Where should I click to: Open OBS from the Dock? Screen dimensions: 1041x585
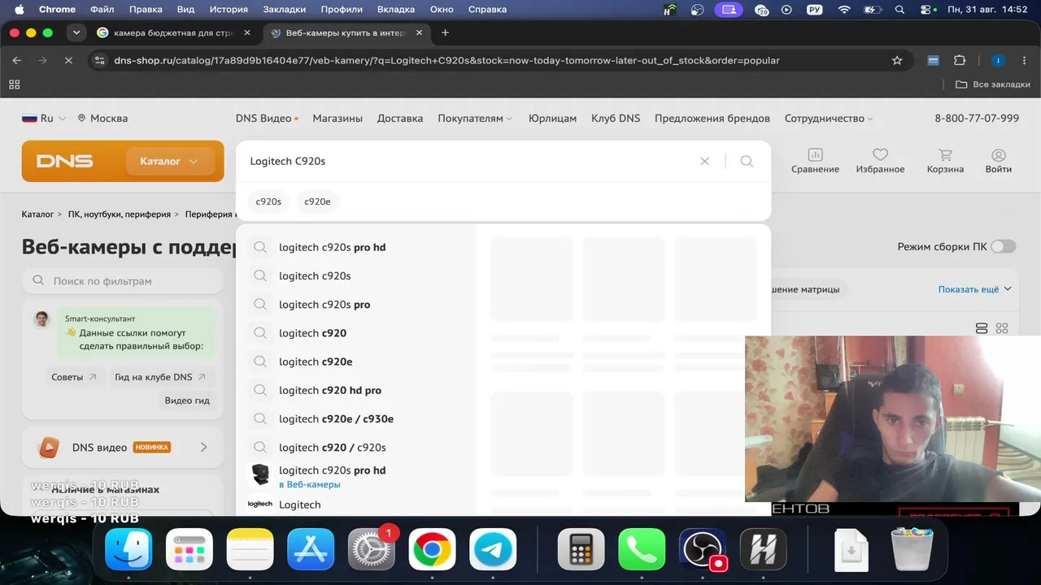click(x=703, y=549)
